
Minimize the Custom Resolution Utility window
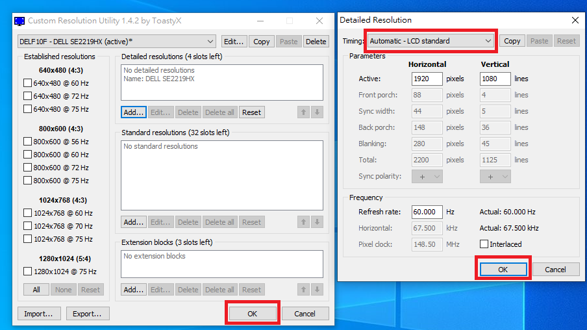click(260, 21)
